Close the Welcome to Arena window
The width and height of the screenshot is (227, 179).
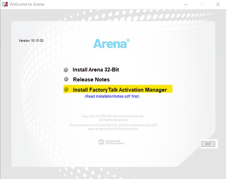click(218, 4)
